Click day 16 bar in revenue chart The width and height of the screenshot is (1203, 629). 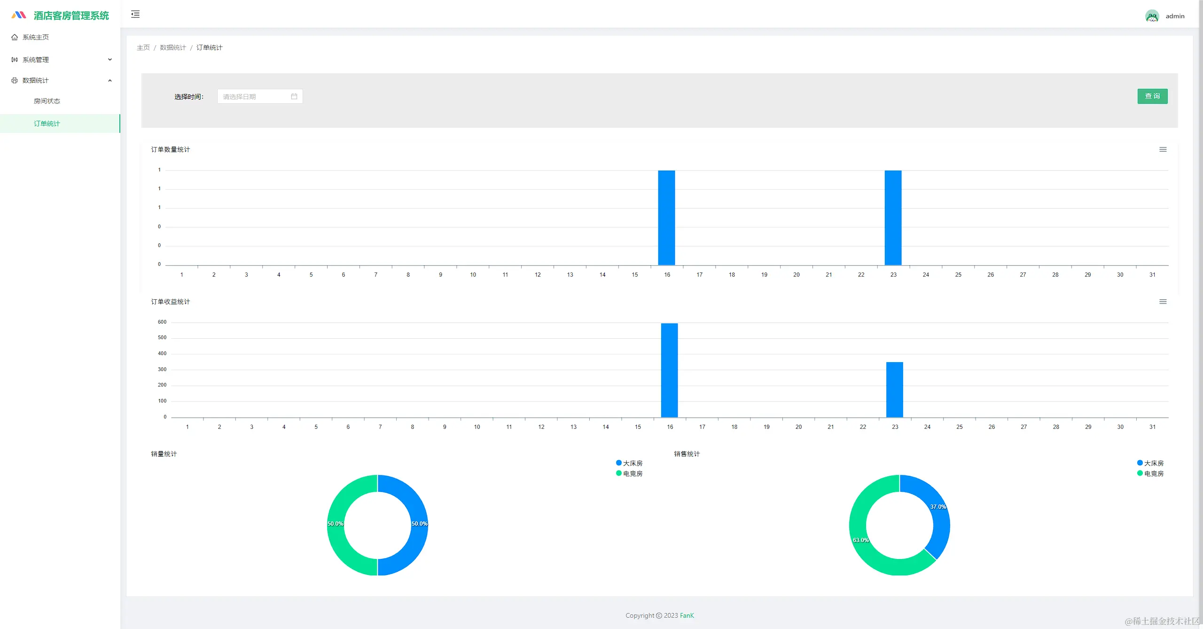[669, 370]
